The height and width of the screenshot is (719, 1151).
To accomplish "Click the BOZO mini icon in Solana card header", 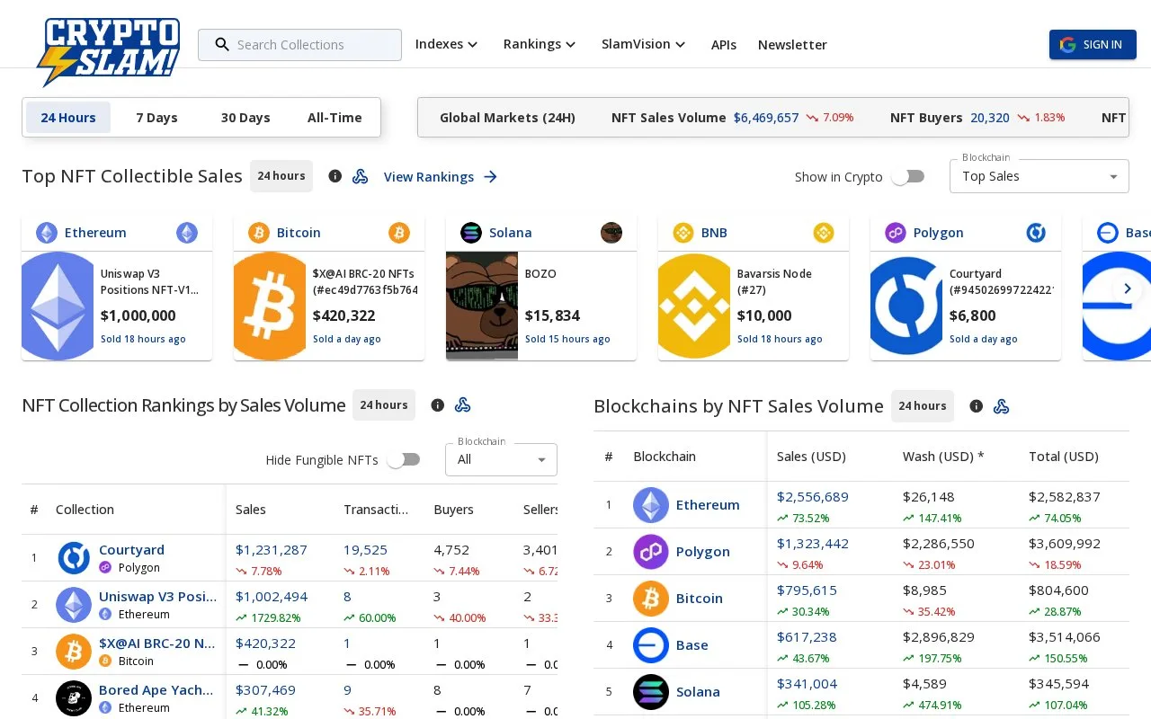I will click(611, 233).
